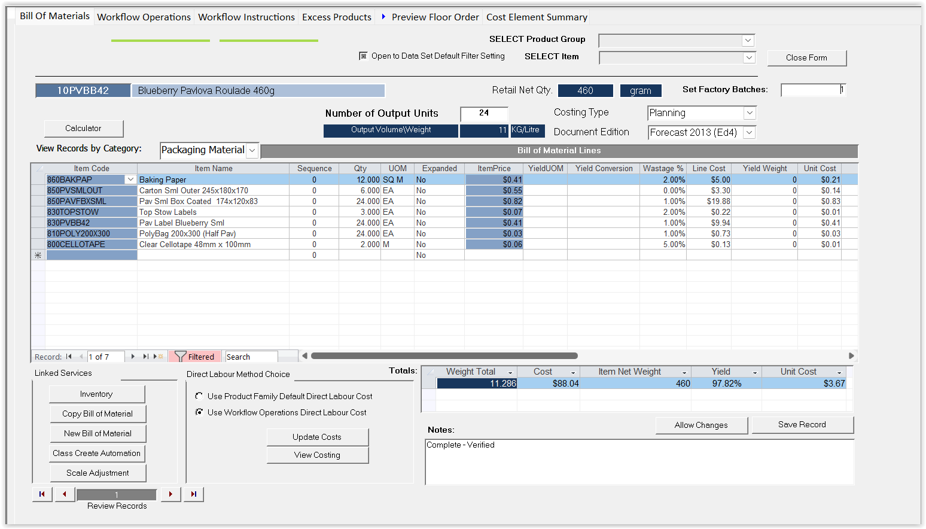Jump to last record in Review Records
926x529 pixels.
(x=193, y=494)
